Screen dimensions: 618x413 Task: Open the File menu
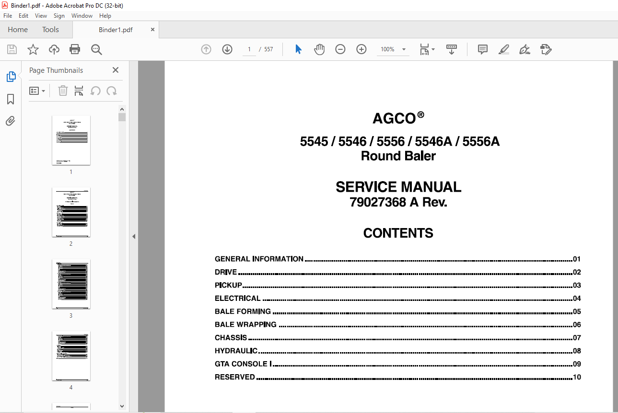tap(8, 16)
